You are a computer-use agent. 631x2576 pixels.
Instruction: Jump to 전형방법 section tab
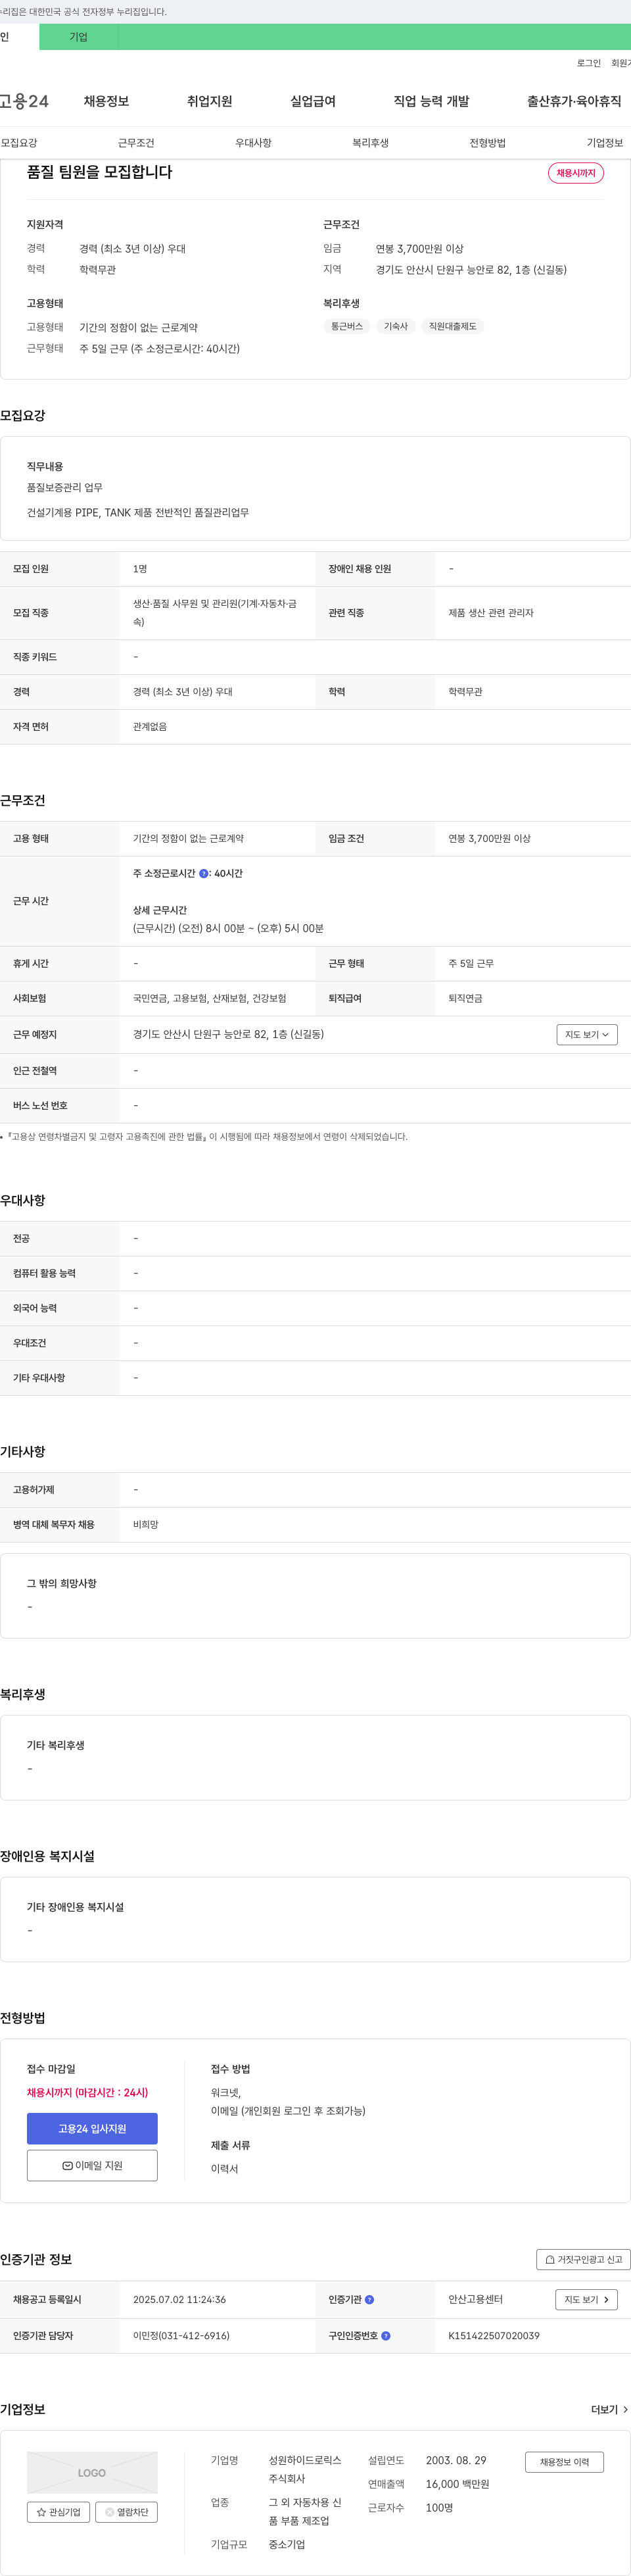pos(487,143)
